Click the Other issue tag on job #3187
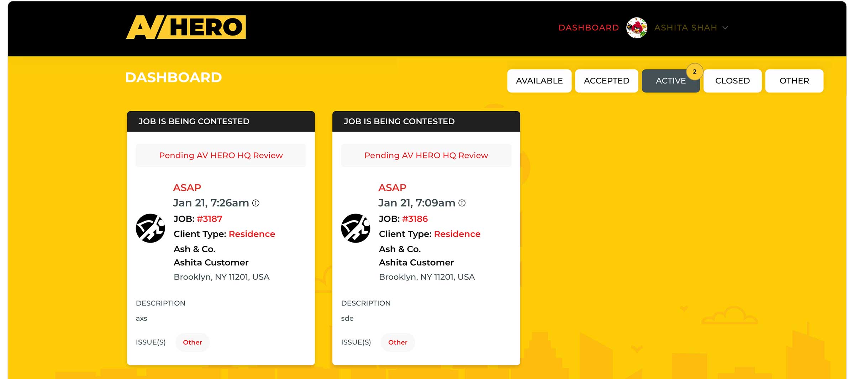Screen dimensions: 854x379 (x=192, y=342)
